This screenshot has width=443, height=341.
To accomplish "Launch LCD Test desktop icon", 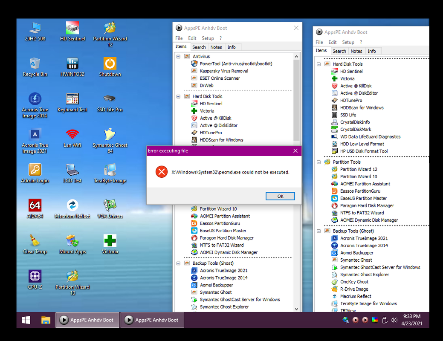I will [72, 173].
